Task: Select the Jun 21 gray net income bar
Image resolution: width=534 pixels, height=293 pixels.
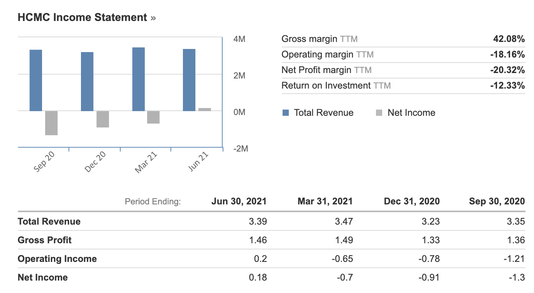Action: (x=205, y=110)
